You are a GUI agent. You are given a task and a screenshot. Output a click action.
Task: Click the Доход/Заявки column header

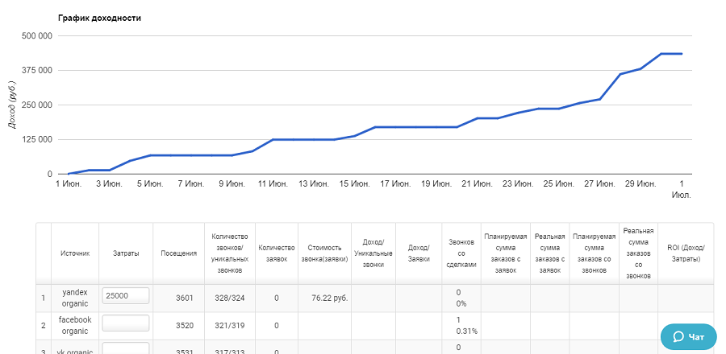point(419,253)
